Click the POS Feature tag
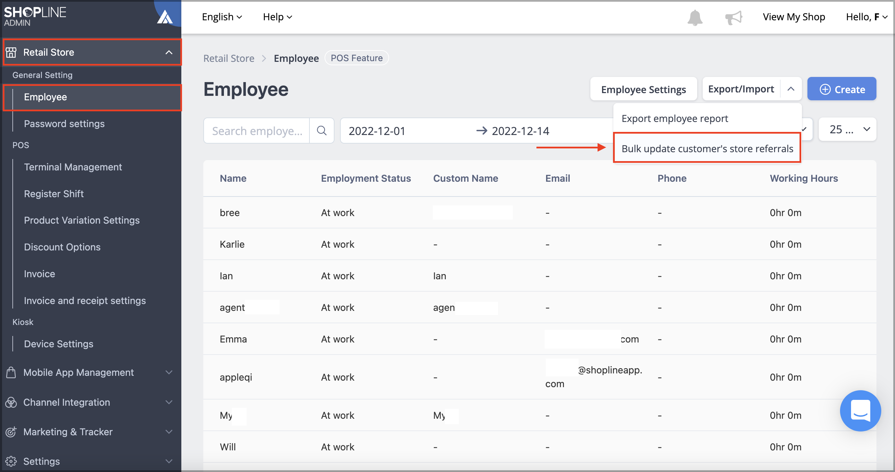 click(x=356, y=58)
